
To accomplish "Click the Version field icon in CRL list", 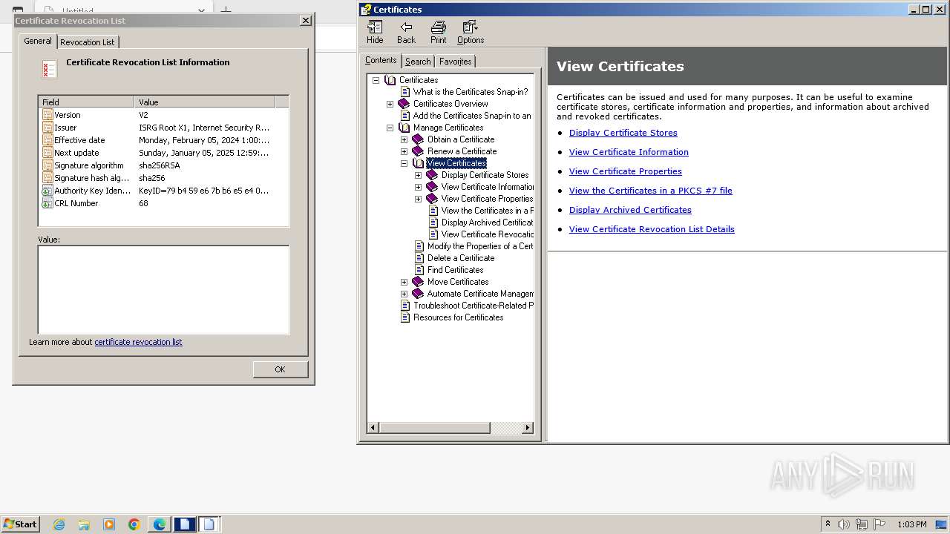I will pyautogui.click(x=47, y=115).
